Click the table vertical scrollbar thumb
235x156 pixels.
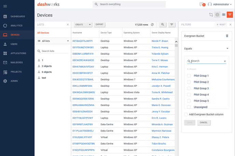click(176, 45)
